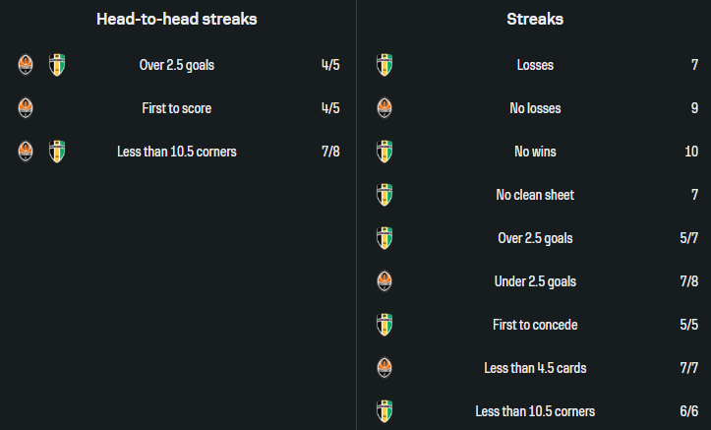Viewport: 711px width, 430px height.
Task: Select the Shakhtar crest beside First to score
Action: pyautogui.click(x=26, y=108)
